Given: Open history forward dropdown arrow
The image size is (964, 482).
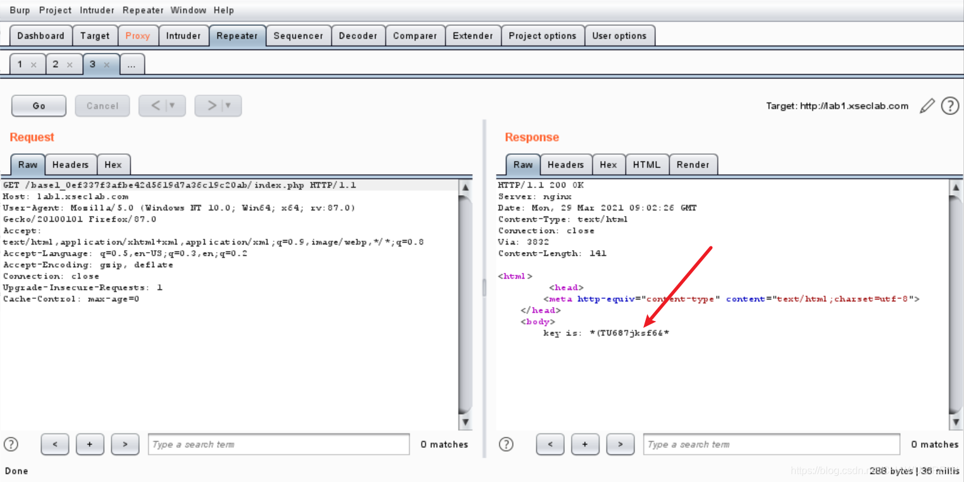Looking at the screenshot, I should 228,105.
